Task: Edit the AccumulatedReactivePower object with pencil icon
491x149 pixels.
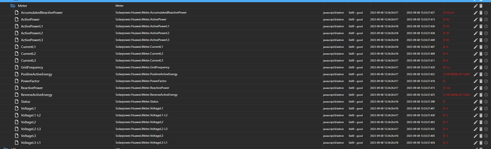Action: (x=475, y=13)
